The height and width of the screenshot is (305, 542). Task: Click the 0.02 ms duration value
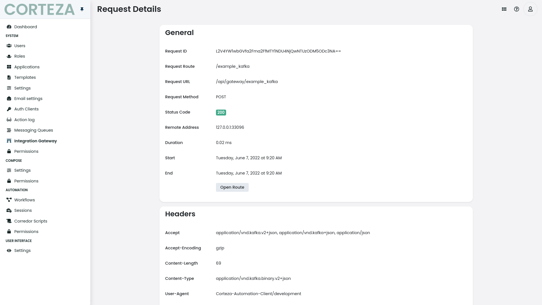224,143
